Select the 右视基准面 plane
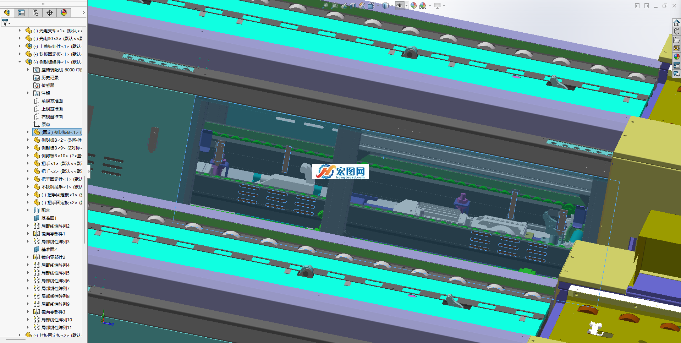681x343 pixels. coord(48,116)
